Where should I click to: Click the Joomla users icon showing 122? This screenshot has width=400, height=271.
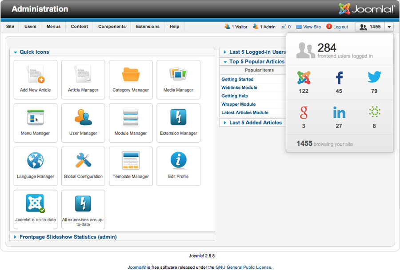tap(304, 78)
